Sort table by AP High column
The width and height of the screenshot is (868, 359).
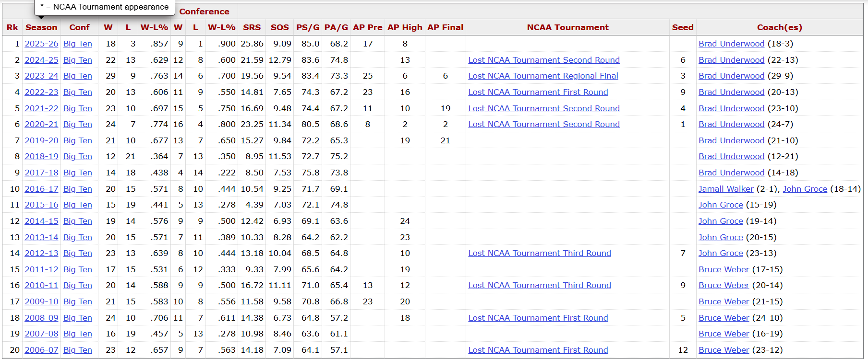click(x=405, y=27)
